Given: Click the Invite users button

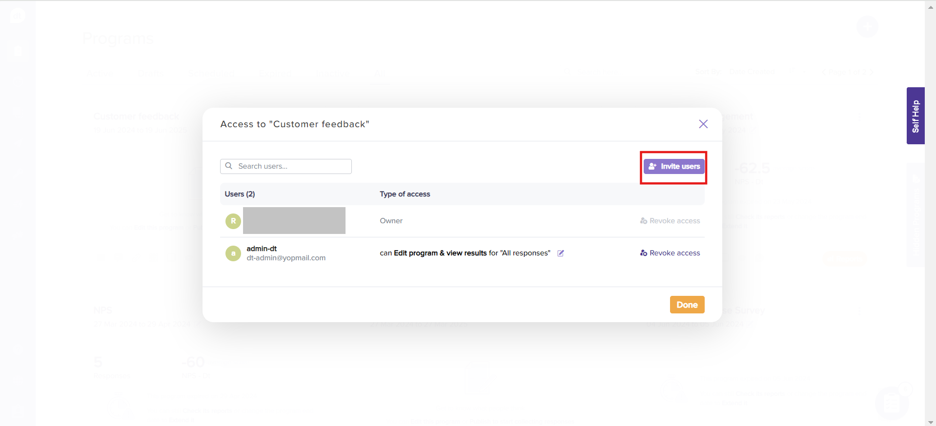Looking at the screenshot, I should (x=673, y=166).
